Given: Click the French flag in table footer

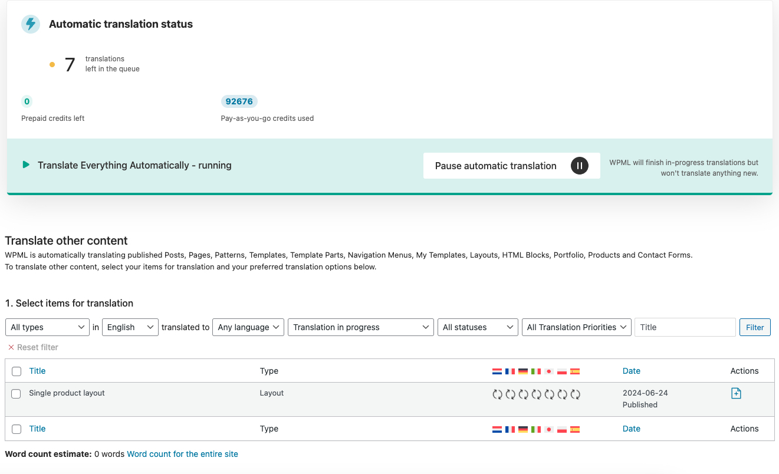Looking at the screenshot, I should pyautogui.click(x=510, y=429).
